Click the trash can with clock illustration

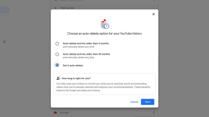point(105,24)
